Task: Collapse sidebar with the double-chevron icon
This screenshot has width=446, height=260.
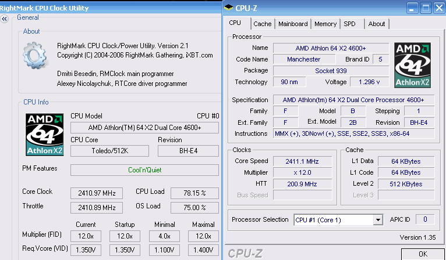Action: 4,19
